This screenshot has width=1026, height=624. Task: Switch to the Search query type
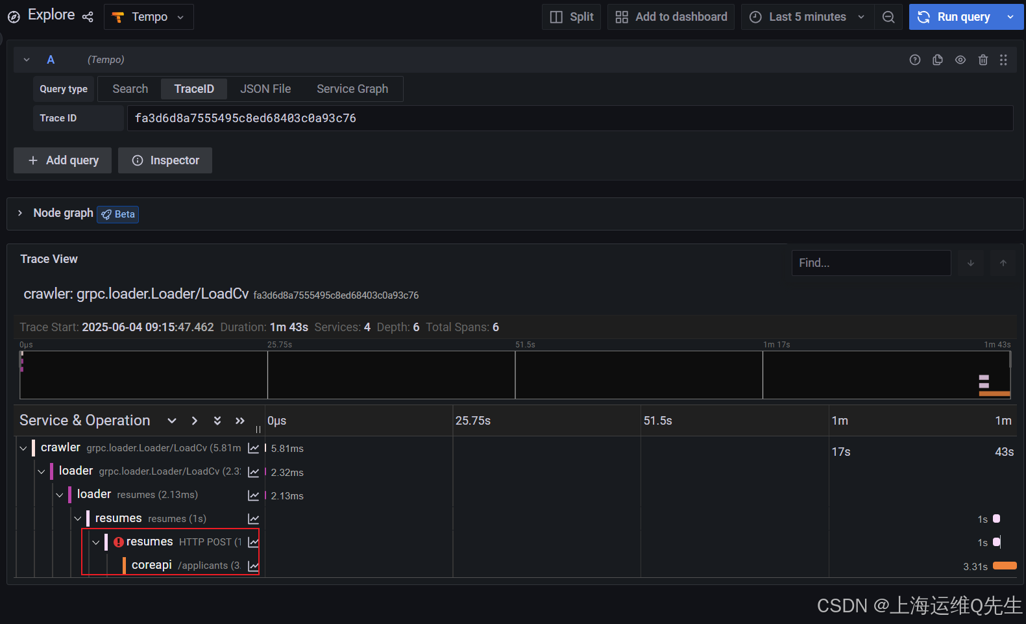130,89
